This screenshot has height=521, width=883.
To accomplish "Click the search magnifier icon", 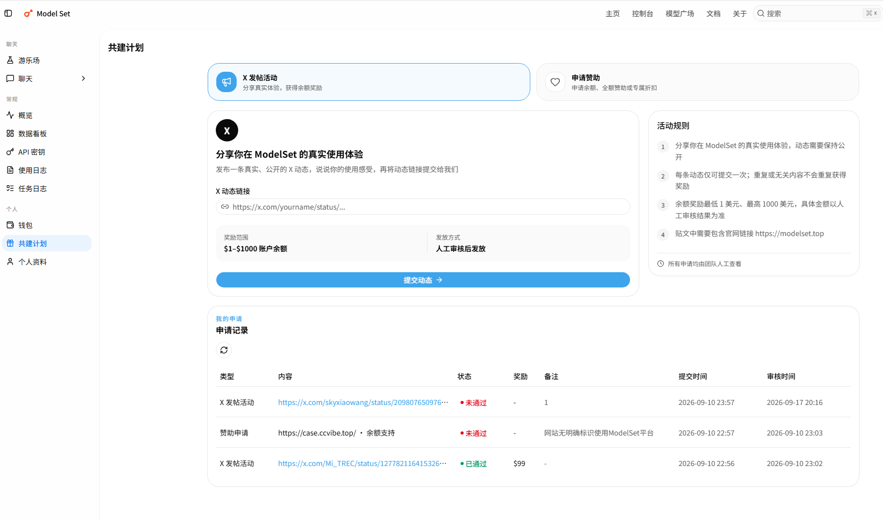I will (x=761, y=13).
